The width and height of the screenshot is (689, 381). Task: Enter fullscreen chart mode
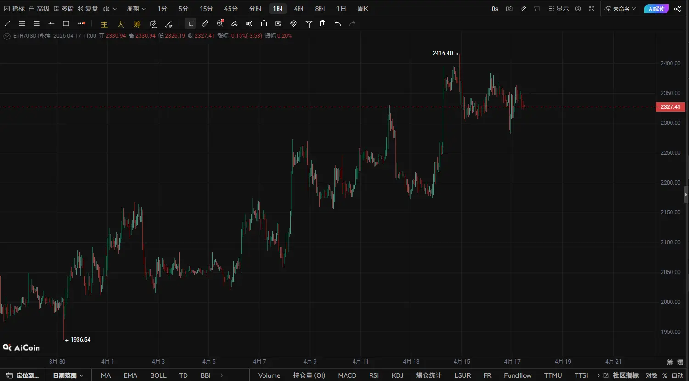pos(592,9)
